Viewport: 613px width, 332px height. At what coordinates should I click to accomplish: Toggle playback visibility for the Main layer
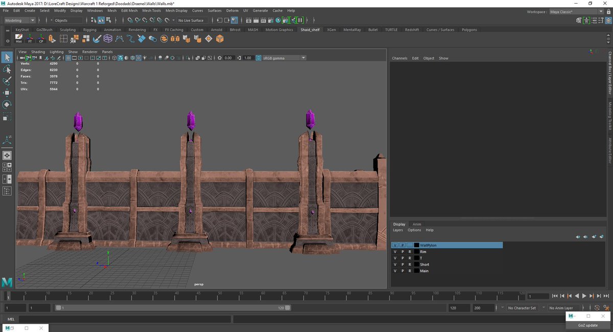(403, 271)
